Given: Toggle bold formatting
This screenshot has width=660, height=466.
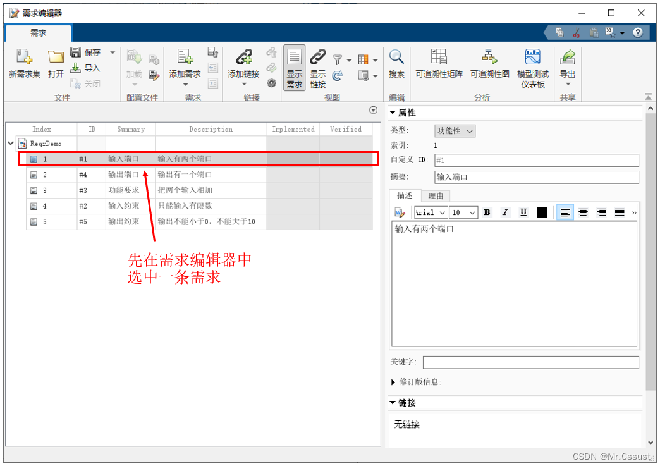Looking at the screenshot, I should [x=487, y=212].
